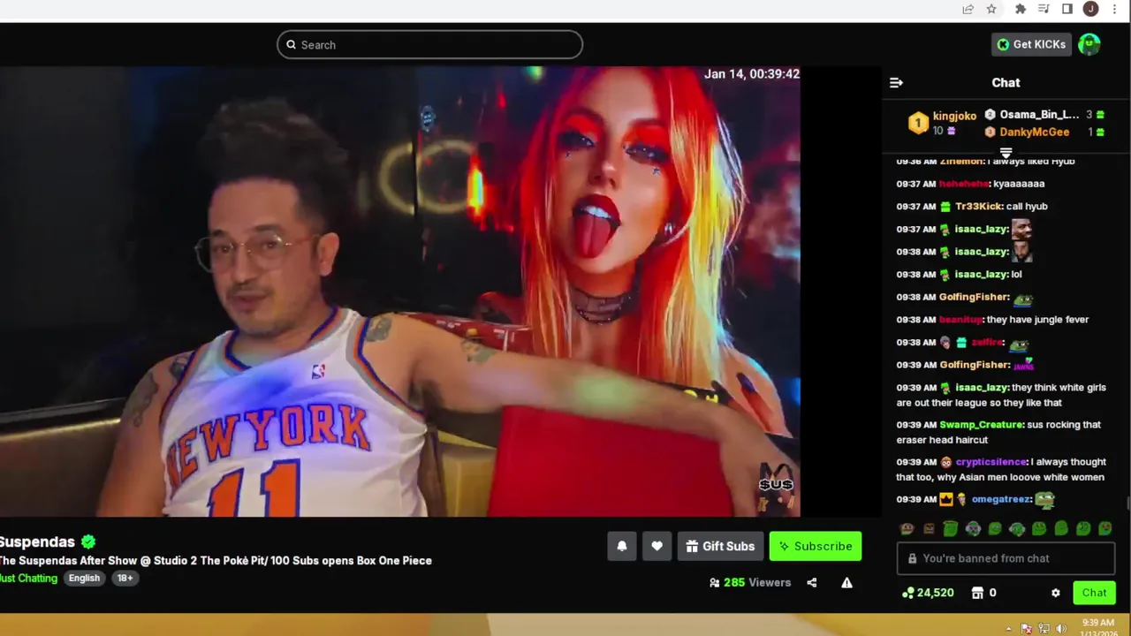Image resolution: width=1131 pixels, height=636 pixels.
Task: Open the user profile avatar menu
Action: pyautogui.click(x=1089, y=44)
